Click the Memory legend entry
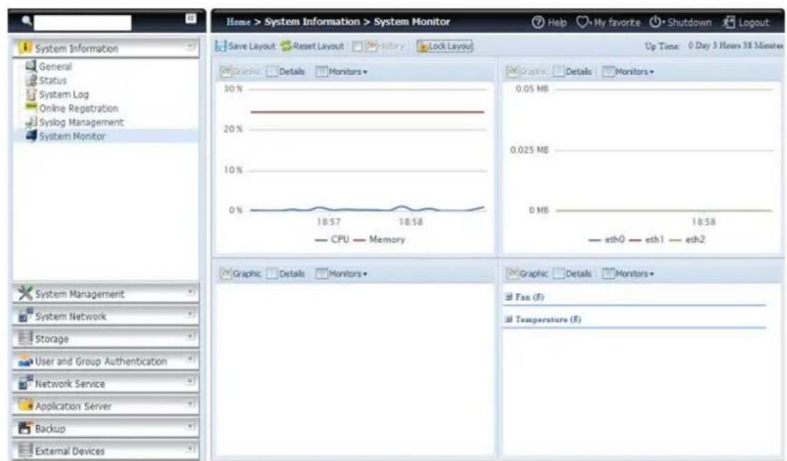The width and height of the screenshot is (787, 461). (x=379, y=239)
